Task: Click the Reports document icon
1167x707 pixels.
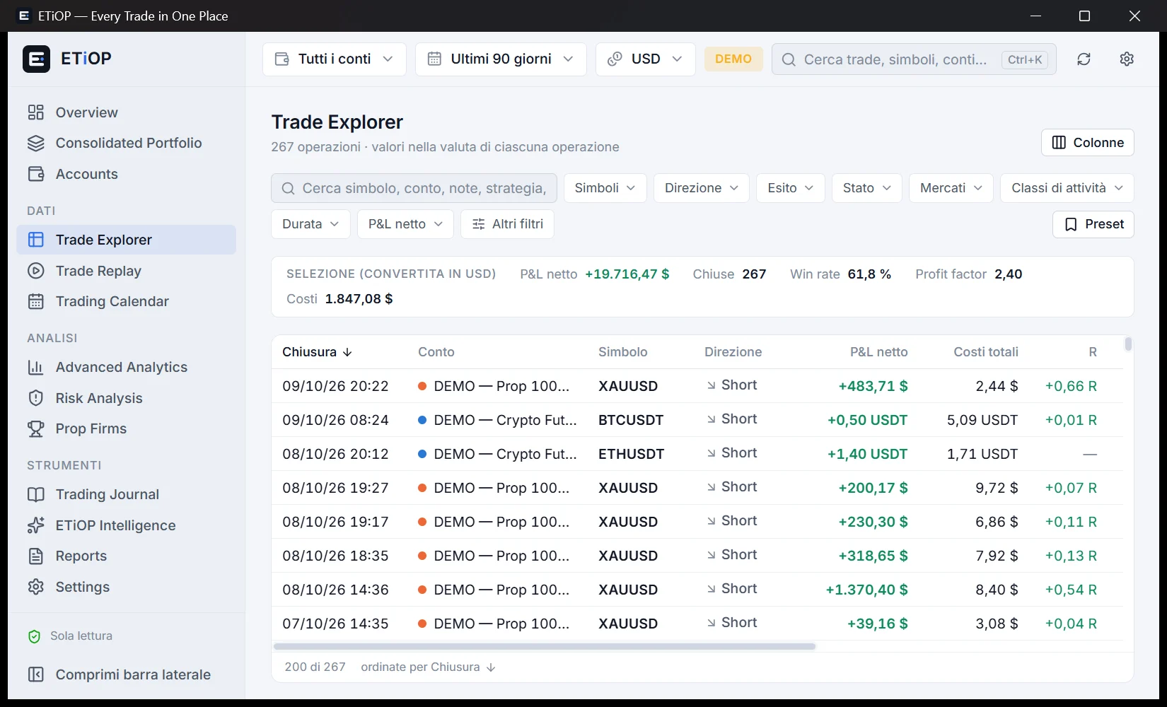Action: (36, 556)
